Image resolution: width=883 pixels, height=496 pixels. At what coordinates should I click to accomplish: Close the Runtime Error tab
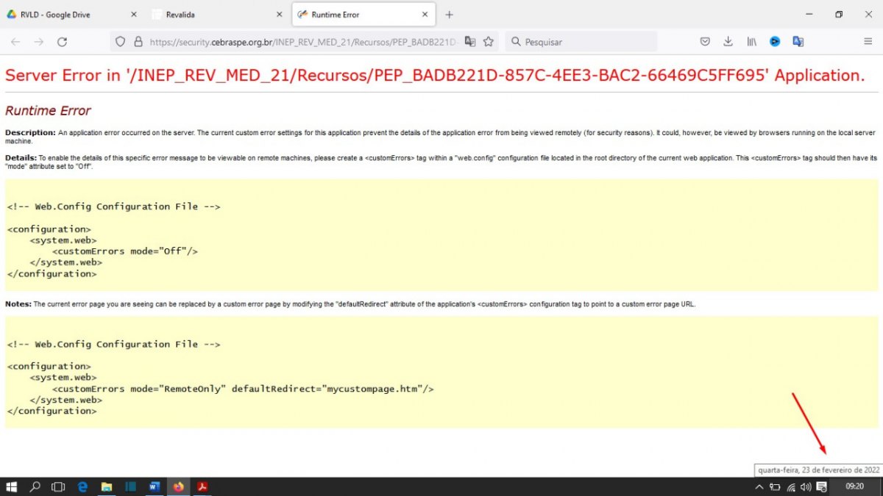coord(425,15)
